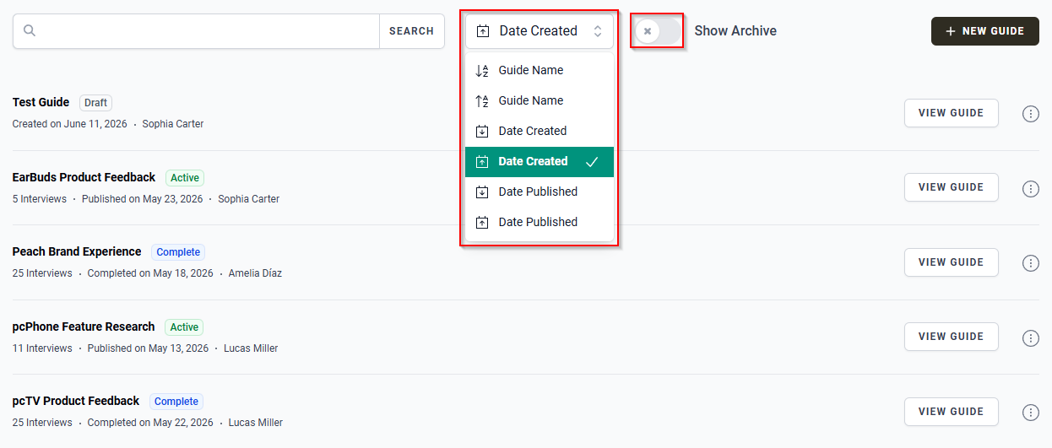Screen dimensions: 1052x448
Task: Click Lucas Miller on the pcPhone row
Action: coord(251,348)
